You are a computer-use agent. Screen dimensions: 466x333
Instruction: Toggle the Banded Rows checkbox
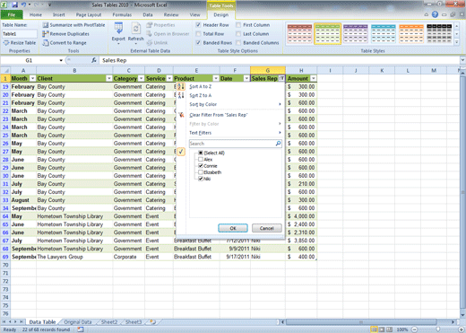[x=198, y=42]
